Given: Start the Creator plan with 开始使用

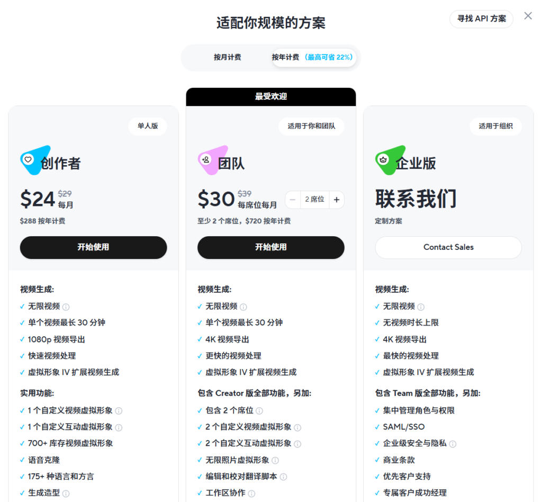Looking at the screenshot, I should tap(93, 247).
